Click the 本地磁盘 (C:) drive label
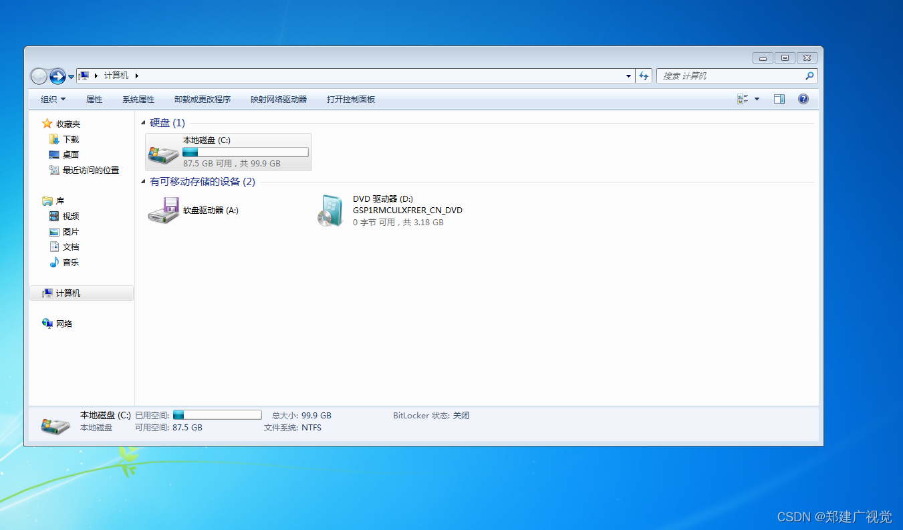The width and height of the screenshot is (903, 530). [207, 140]
